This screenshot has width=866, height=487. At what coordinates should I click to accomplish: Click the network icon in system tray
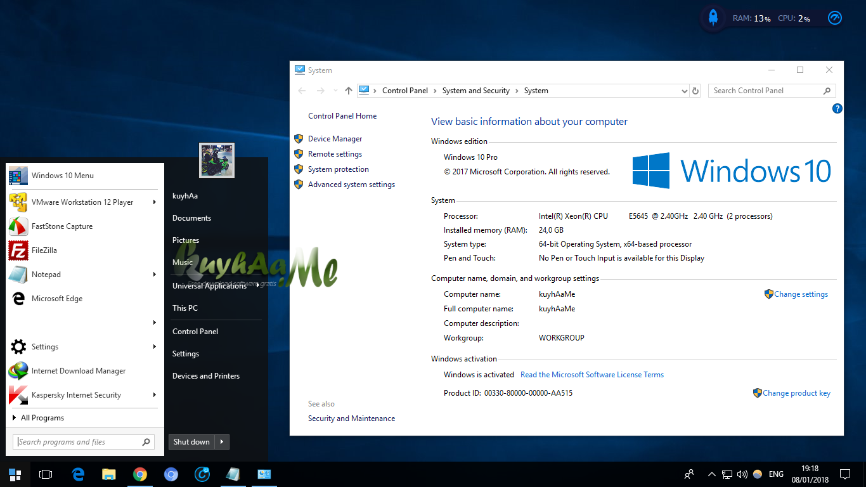coord(727,474)
